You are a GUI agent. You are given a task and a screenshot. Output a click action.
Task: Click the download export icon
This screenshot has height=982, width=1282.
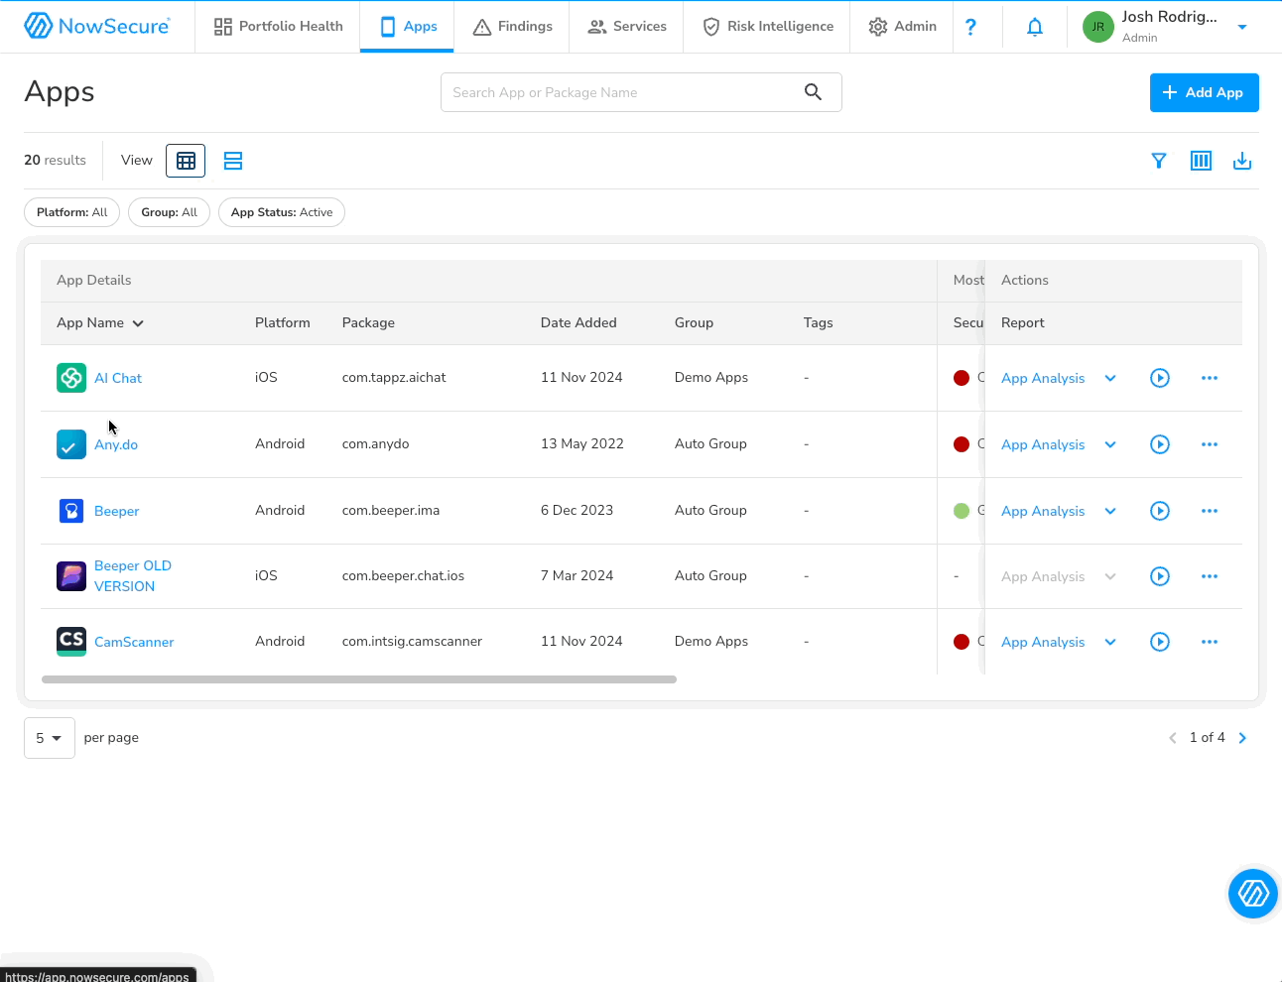tap(1242, 161)
